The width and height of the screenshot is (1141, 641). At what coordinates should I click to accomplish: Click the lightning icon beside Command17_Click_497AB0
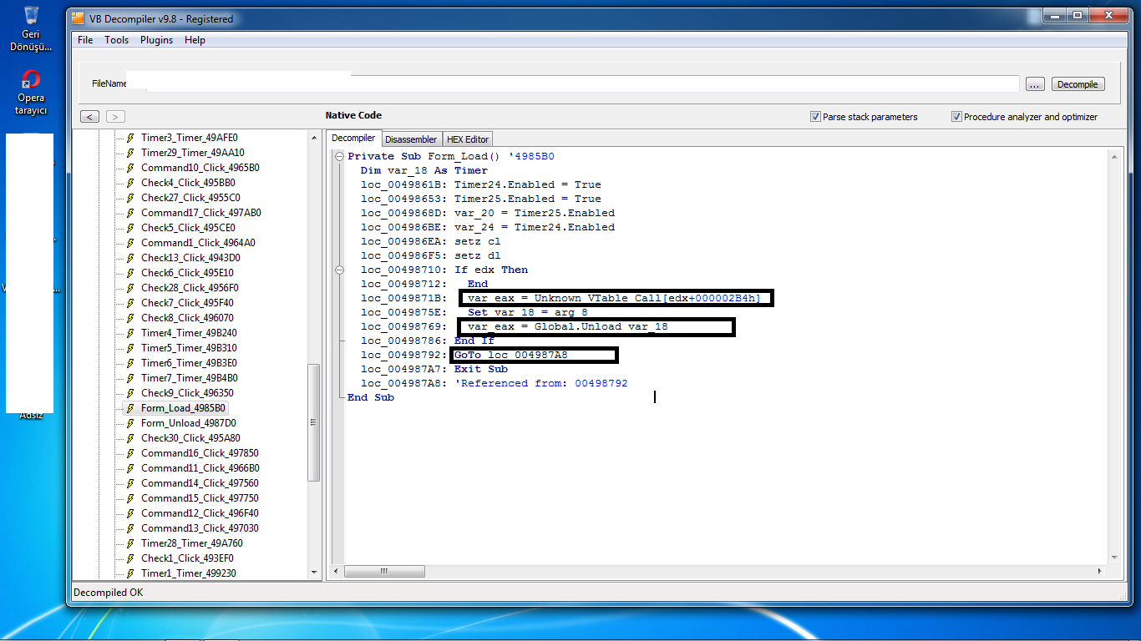(x=130, y=213)
